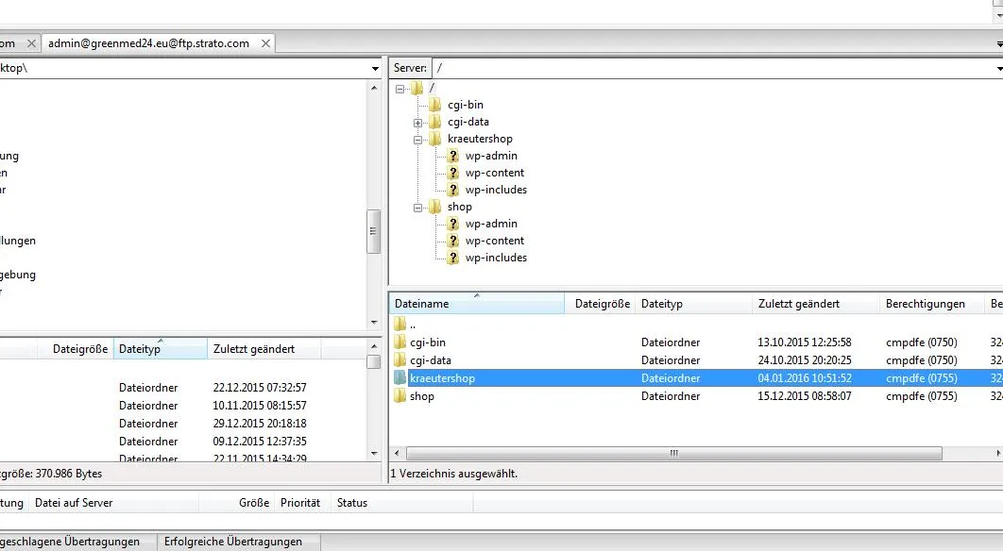Screen dimensions: 1003x551
Task: Click the unknown-state icon beside kraeutershop wp-admin
Action: pyautogui.click(x=453, y=156)
